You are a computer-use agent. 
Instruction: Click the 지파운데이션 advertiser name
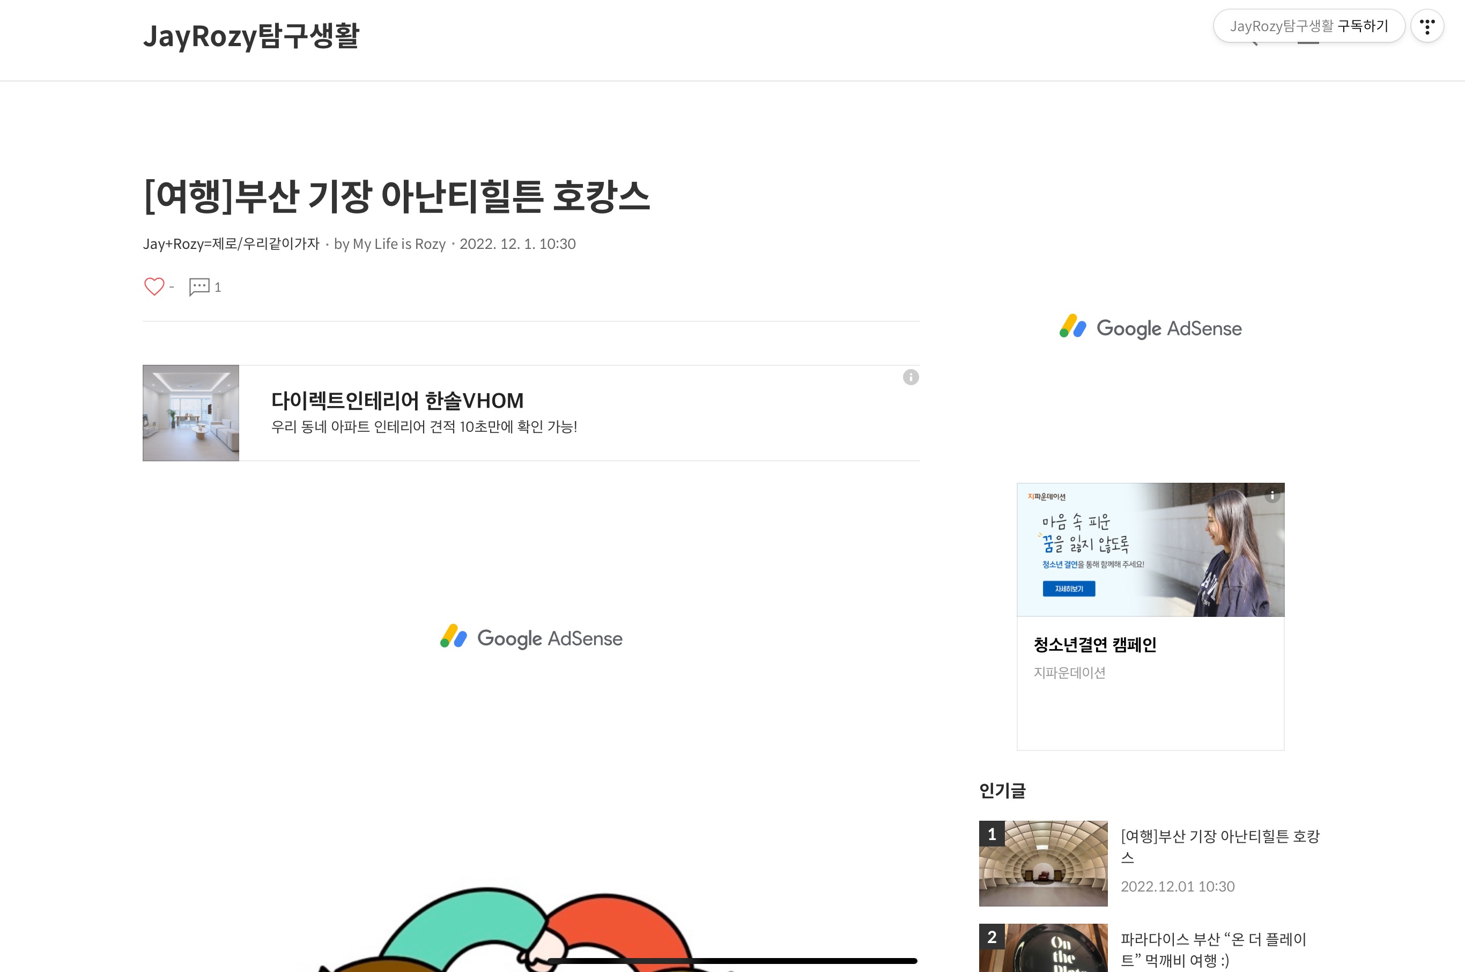click(x=1069, y=673)
